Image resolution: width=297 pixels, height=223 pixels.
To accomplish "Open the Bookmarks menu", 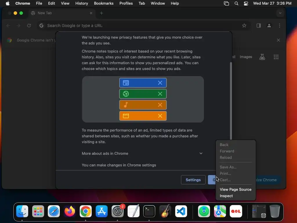I will click(x=104, y=3).
